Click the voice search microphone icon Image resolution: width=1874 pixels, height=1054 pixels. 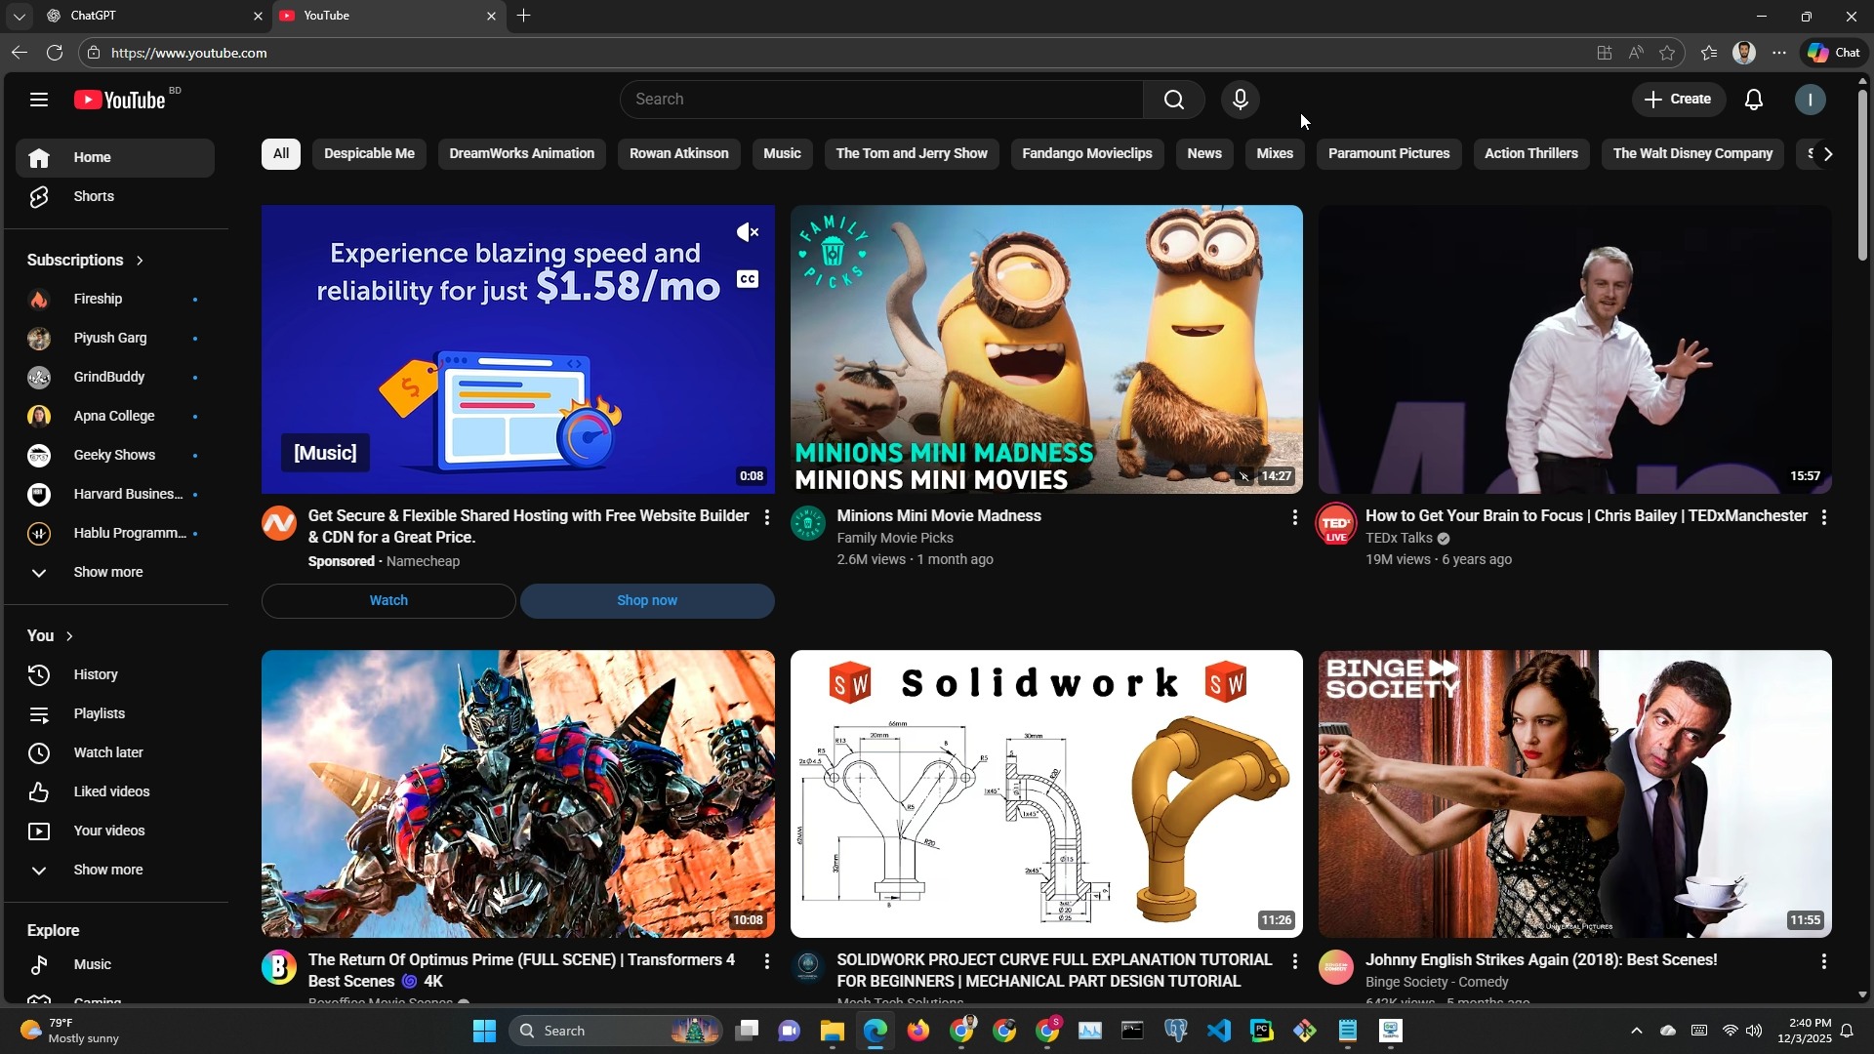(x=1240, y=100)
